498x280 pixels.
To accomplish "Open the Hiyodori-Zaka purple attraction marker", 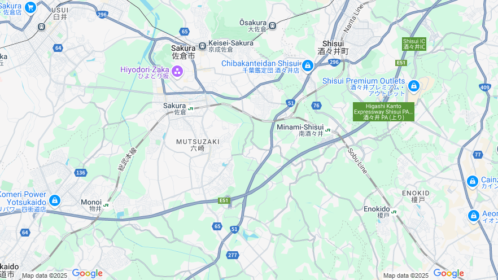I will pyautogui.click(x=177, y=72).
